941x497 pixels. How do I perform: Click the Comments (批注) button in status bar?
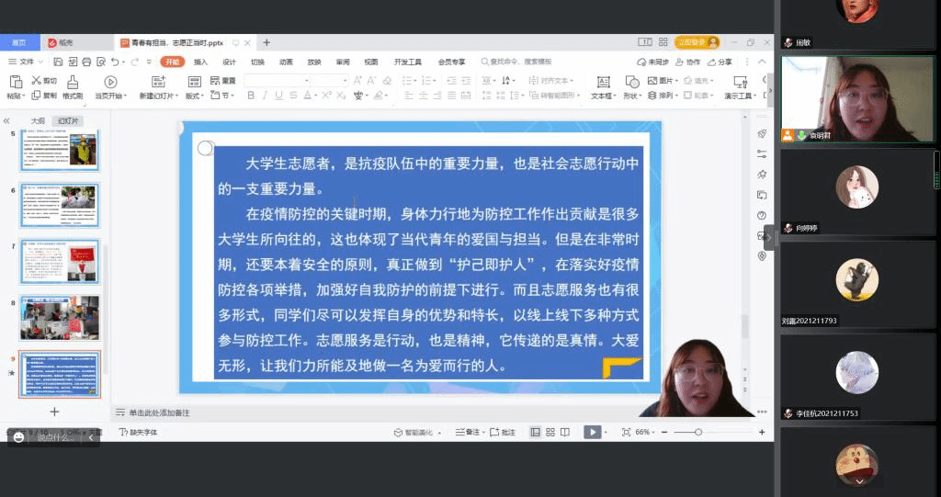pos(503,432)
